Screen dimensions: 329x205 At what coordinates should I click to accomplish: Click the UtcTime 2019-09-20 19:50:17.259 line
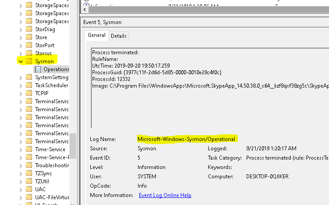click(x=131, y=66)
